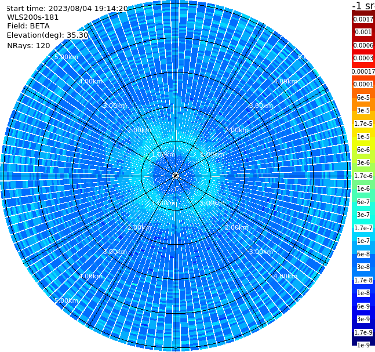The image size is (375, 352).
Task: Click the 3.00km range label in upper-right quadrant
Action: (x=261, y=106)
